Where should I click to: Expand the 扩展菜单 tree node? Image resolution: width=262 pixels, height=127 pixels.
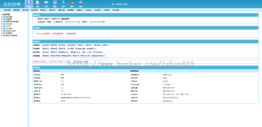[1, 33]
